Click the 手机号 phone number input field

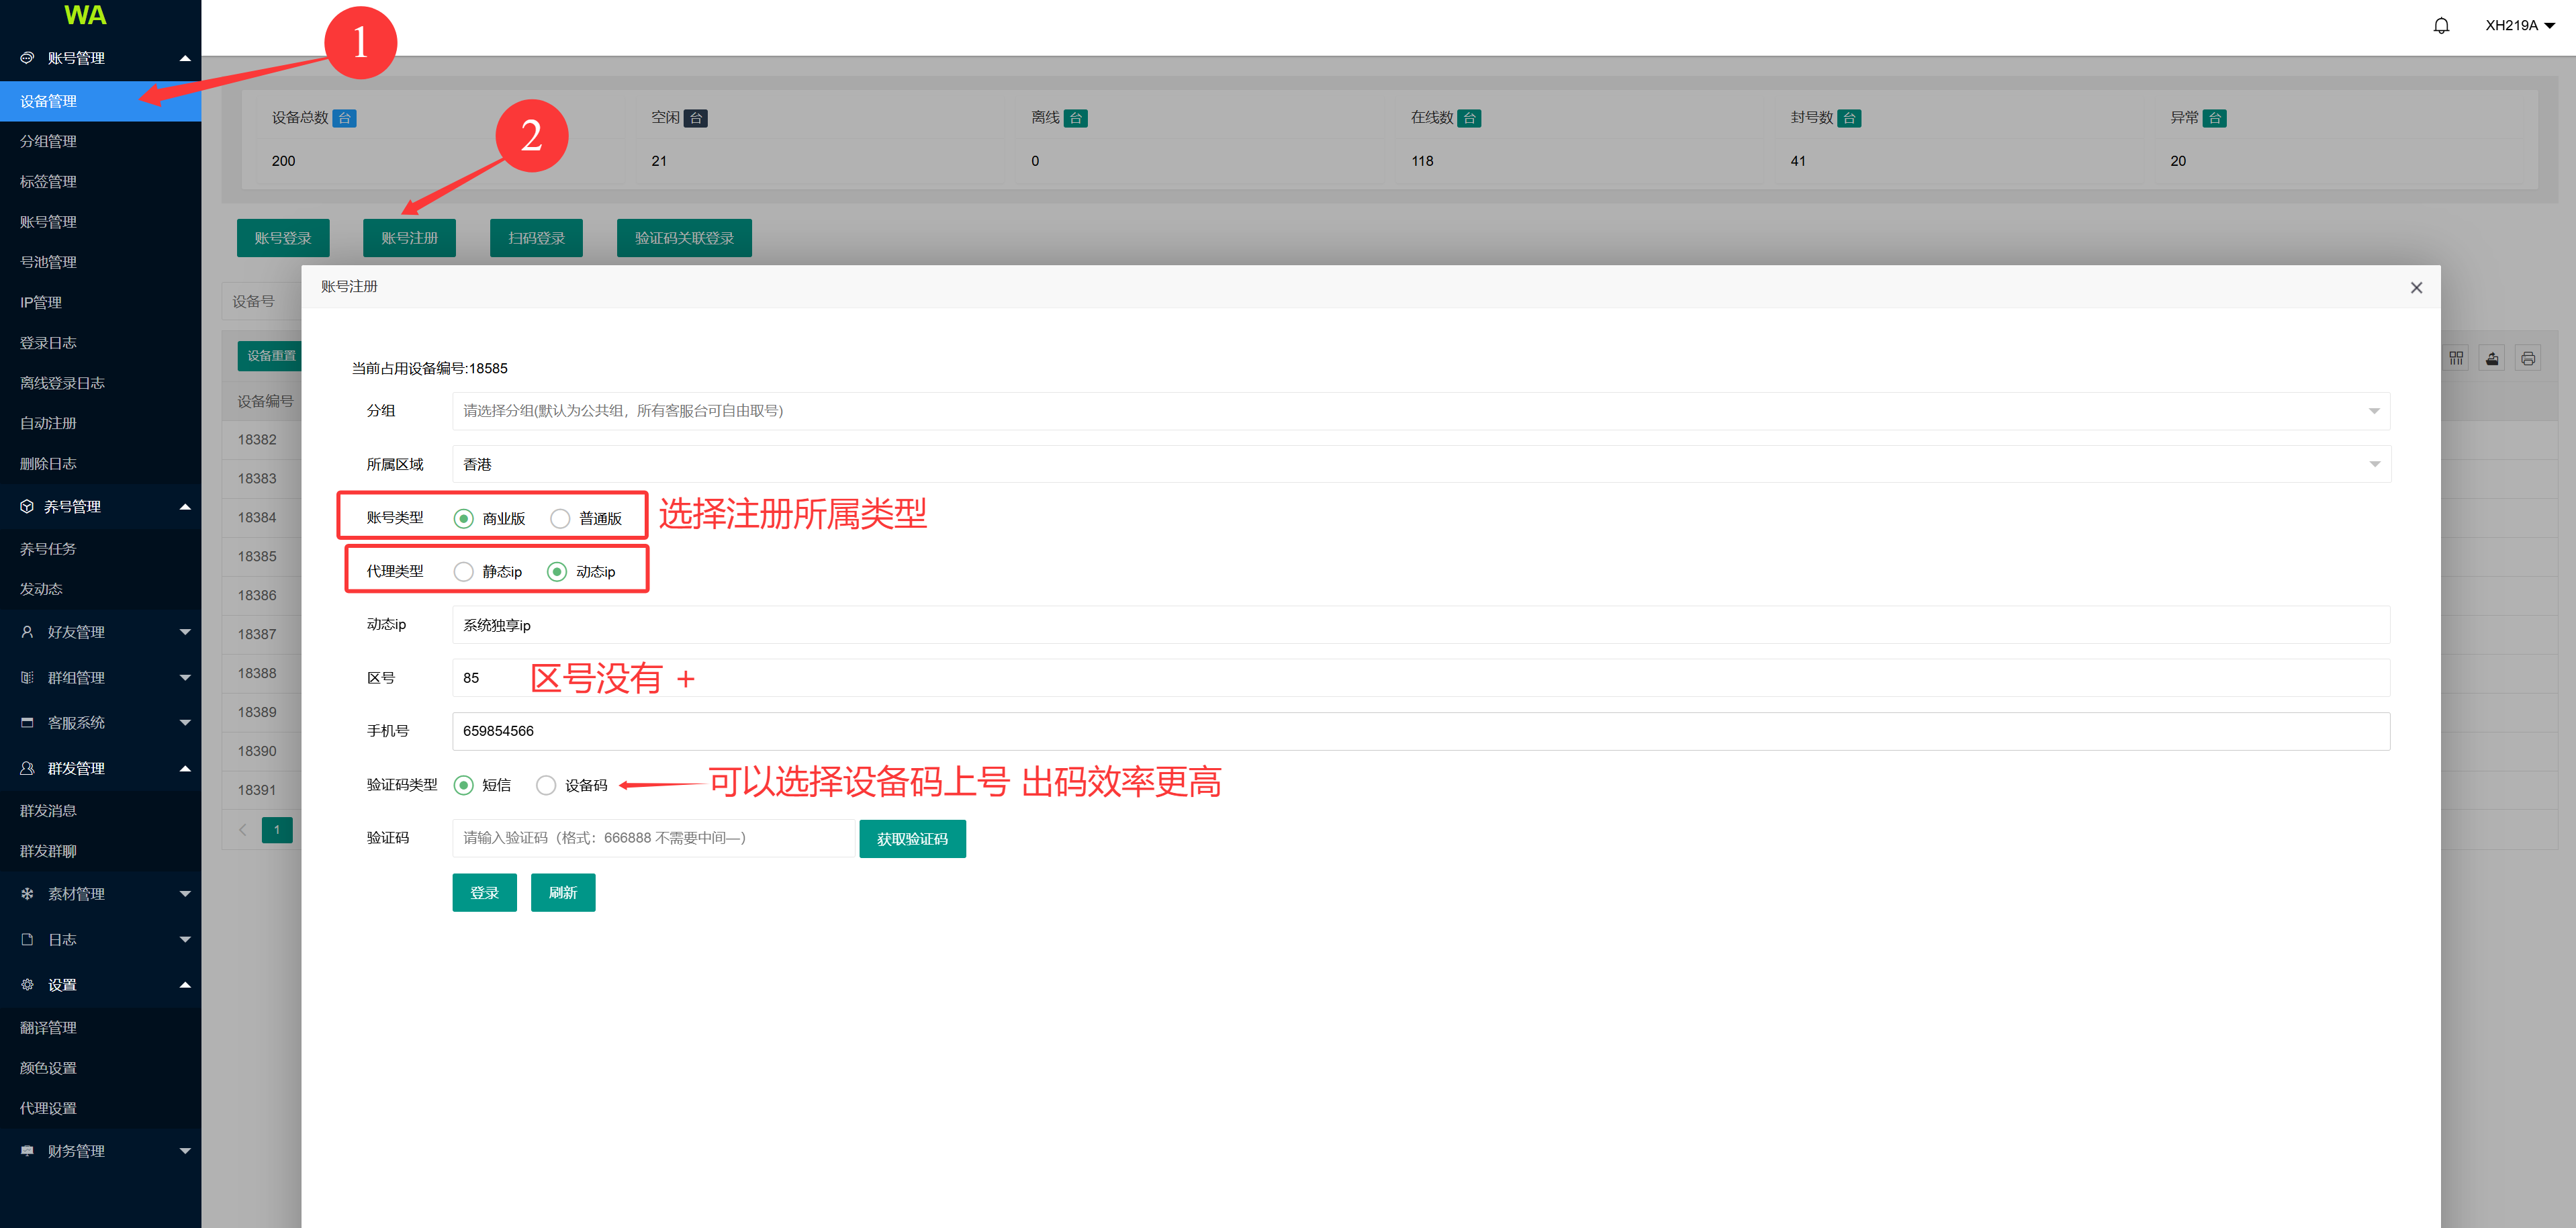coord(1420,731)
